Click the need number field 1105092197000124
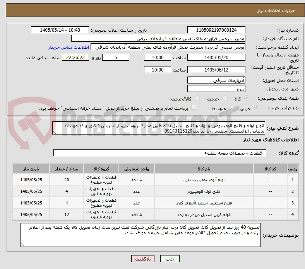Image resolution: width=305 pixels, height=269 pixels. coord(216,30)
